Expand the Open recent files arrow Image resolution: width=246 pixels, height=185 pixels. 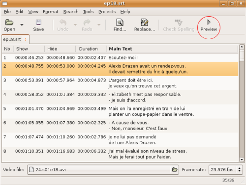tap(22, 25)
